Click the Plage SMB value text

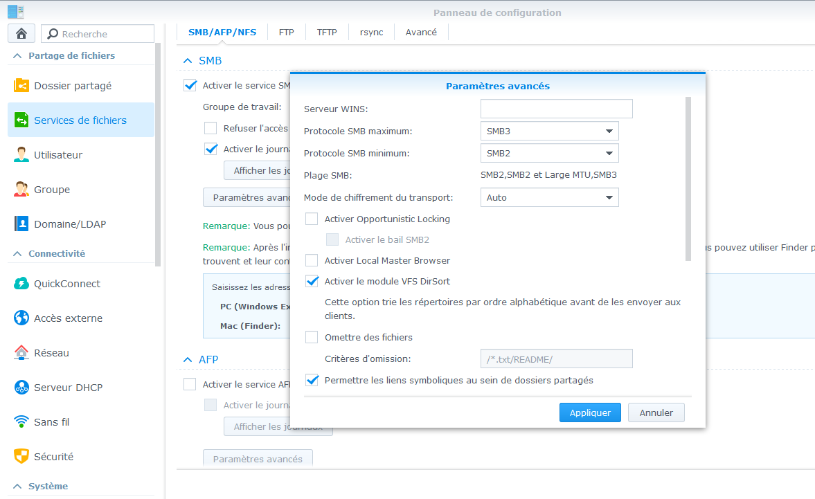[548, 175]
